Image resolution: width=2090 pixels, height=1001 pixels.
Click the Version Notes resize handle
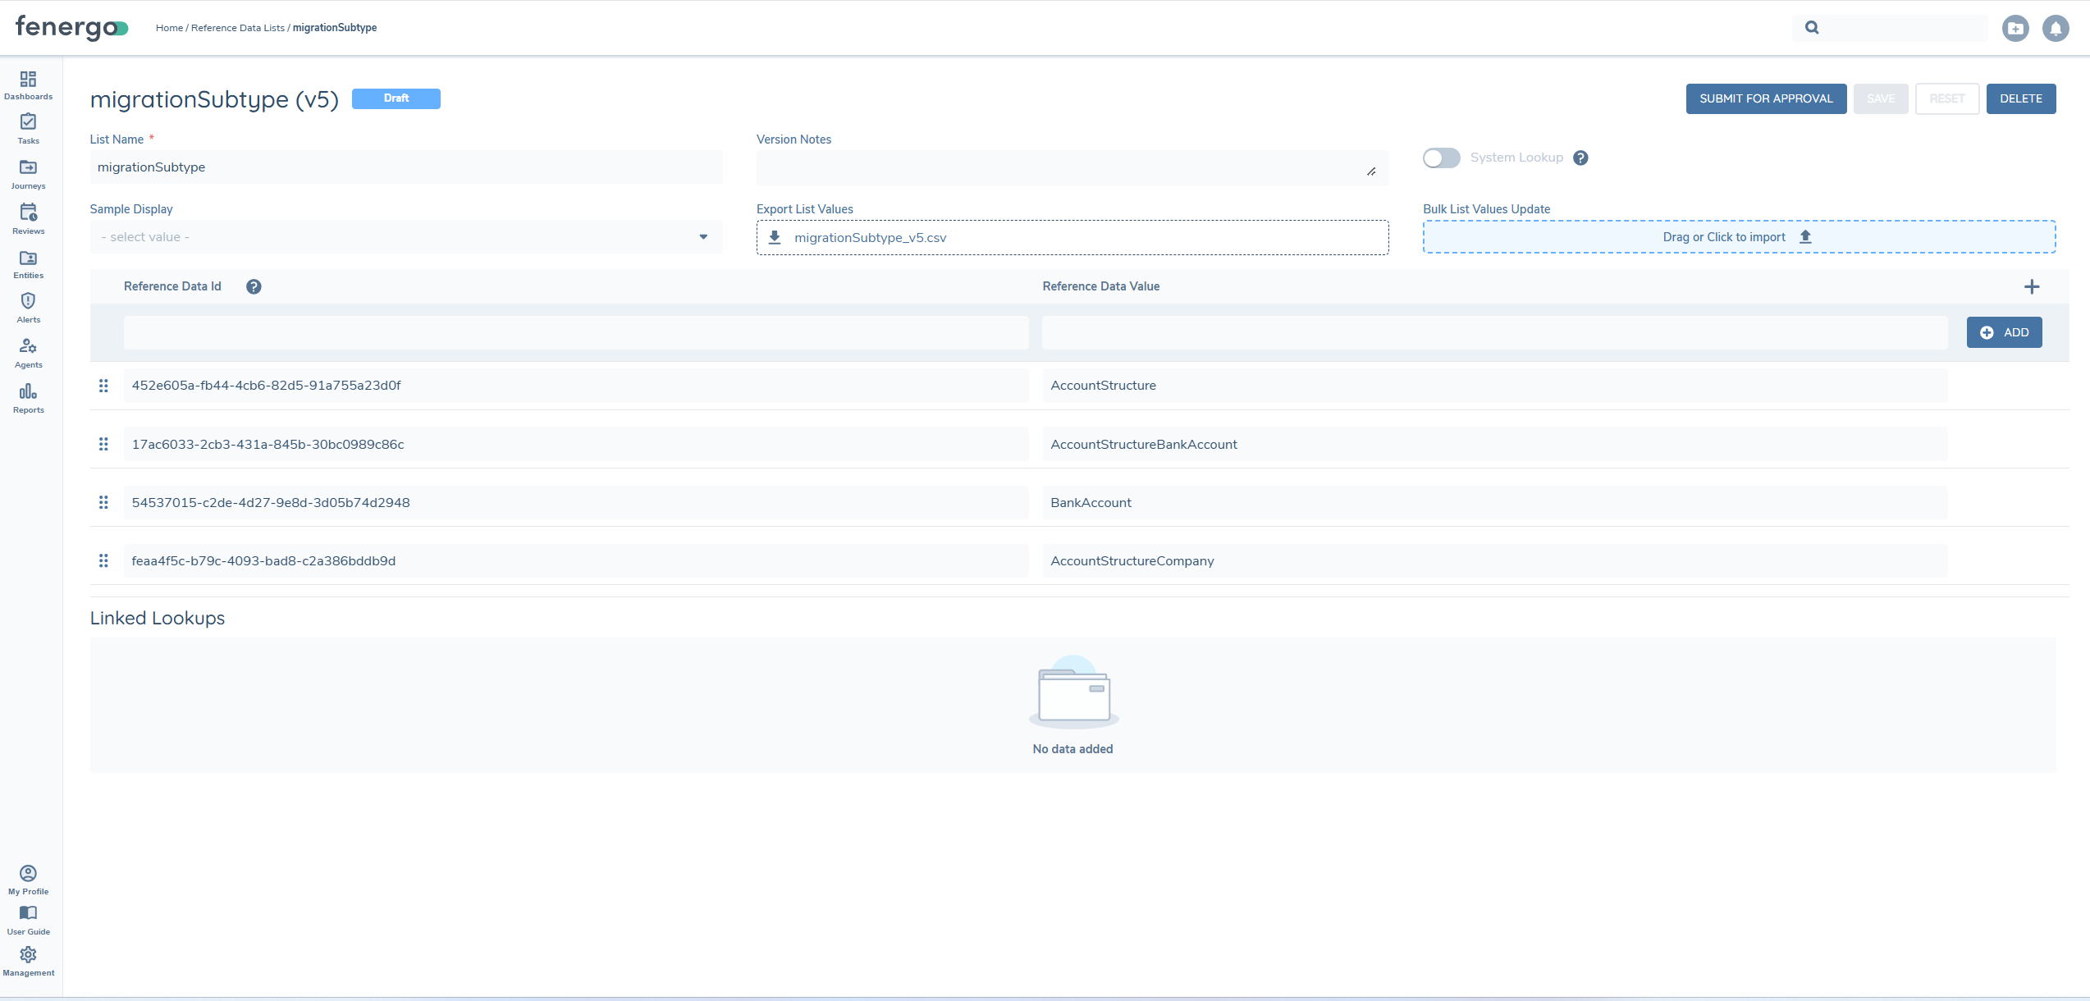point(1371,171)
